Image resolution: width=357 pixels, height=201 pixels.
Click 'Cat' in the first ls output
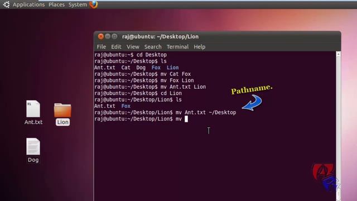[x=126, y=68]
